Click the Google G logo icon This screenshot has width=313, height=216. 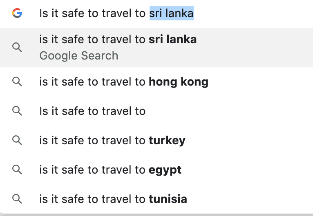coord(17,13)
